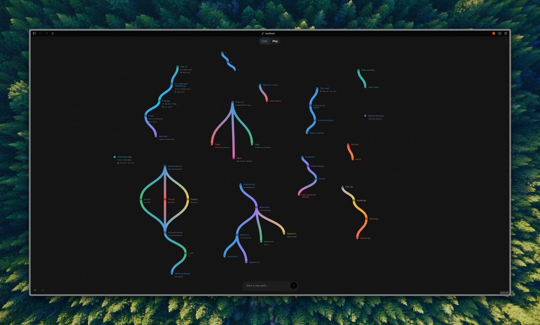Screen dimensions: 540x325
Task: Switch to Edit mode
Action: coord(265,41)
